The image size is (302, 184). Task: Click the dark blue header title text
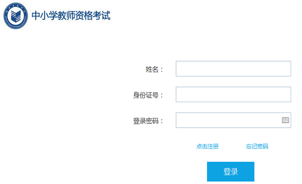(71, 16)
